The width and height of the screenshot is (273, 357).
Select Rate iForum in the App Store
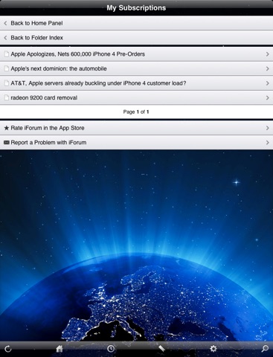tap(136, 128)
